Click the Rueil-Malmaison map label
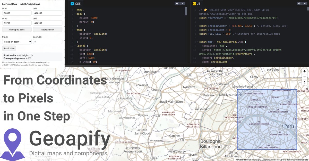Viewport: 309px width, 161px height. click(x=171, y=102)
